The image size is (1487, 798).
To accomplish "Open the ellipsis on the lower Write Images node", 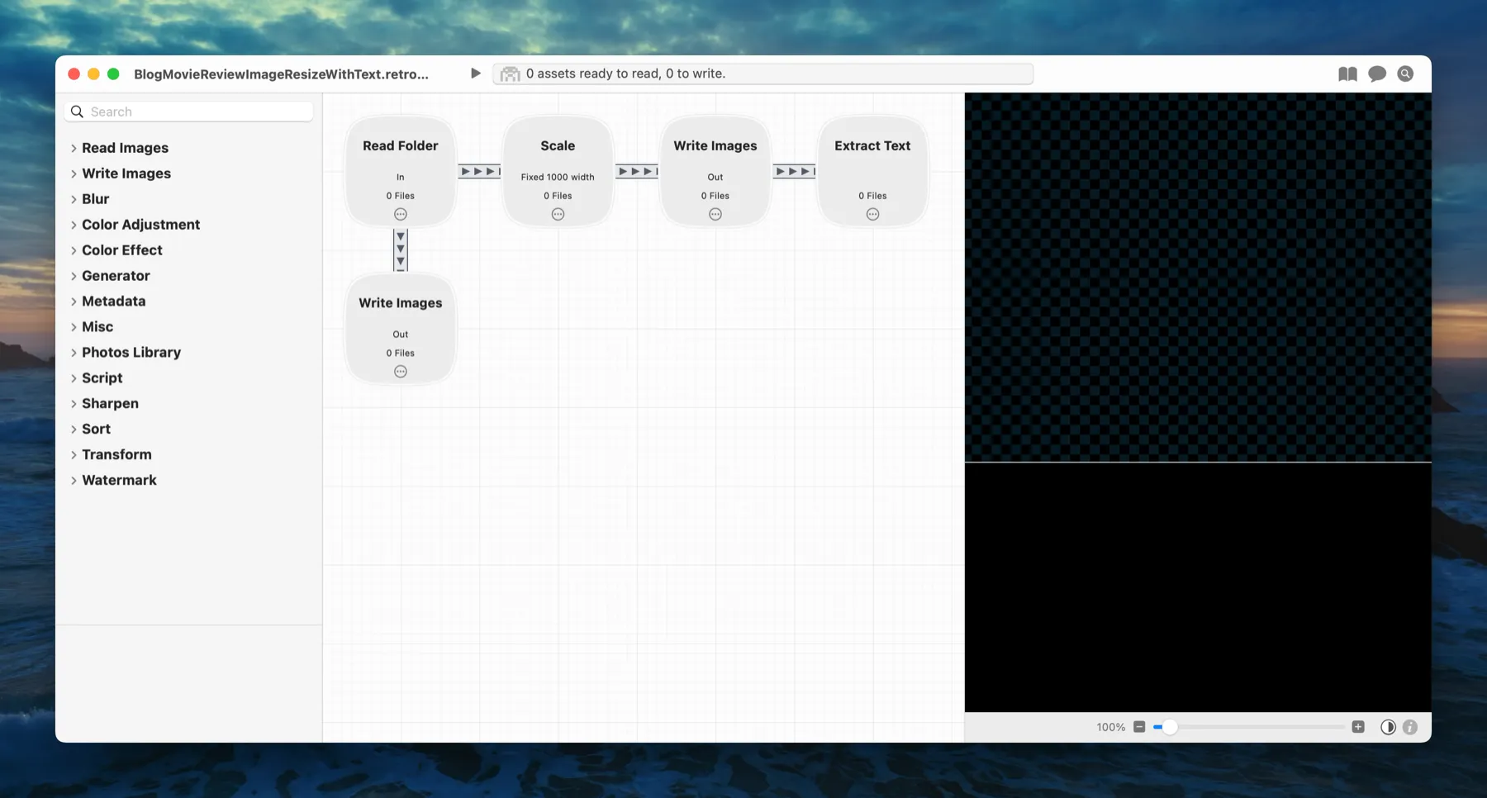I will (400, 371).
